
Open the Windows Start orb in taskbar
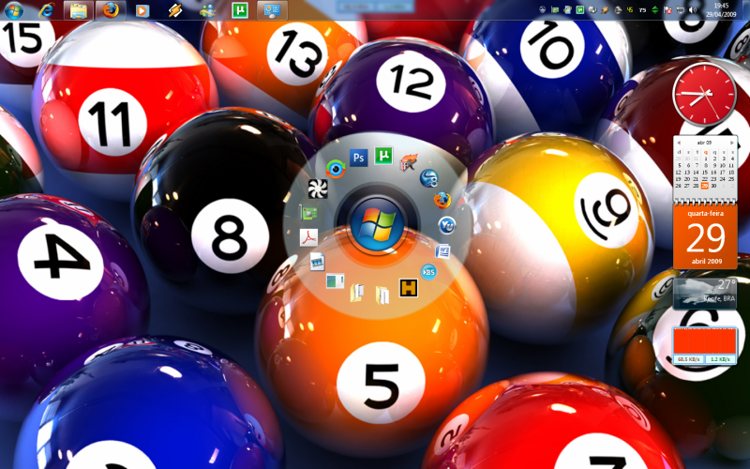14,10
